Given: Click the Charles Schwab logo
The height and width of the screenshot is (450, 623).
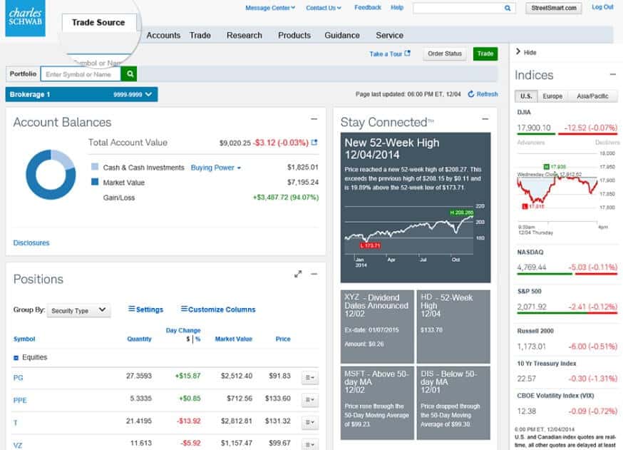Looking at the screenshot, I should click(26, 18).
